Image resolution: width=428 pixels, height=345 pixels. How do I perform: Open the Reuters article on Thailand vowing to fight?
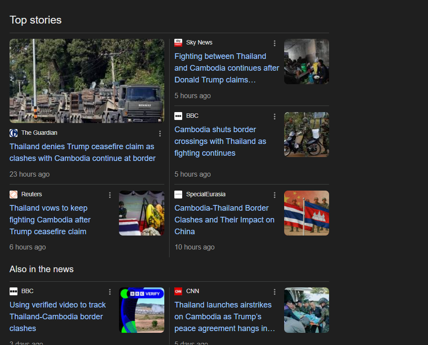click(50, 220)
